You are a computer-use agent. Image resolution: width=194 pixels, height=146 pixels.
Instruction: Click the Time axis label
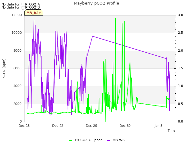tap(172, 130)
